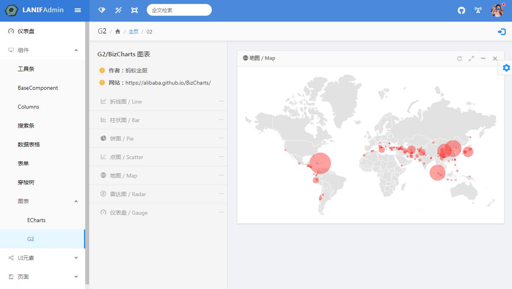Select 穿梭树 in the sidebar

[43, 182]
